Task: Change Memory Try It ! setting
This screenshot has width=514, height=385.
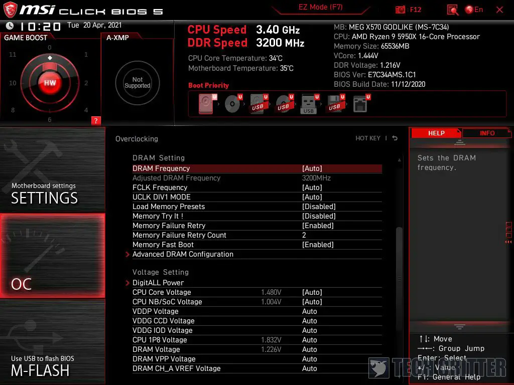Action: point(257,216)
